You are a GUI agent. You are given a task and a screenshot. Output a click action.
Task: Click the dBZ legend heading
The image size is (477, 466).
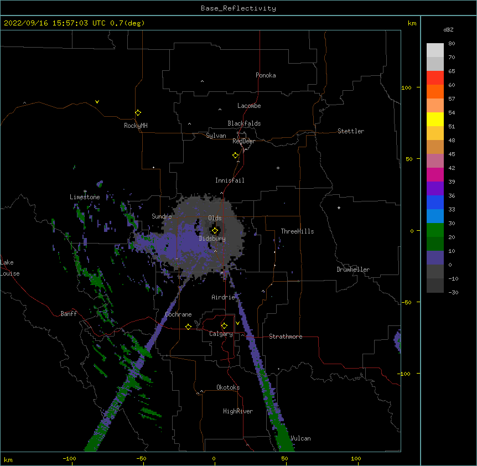pos(448,29)
